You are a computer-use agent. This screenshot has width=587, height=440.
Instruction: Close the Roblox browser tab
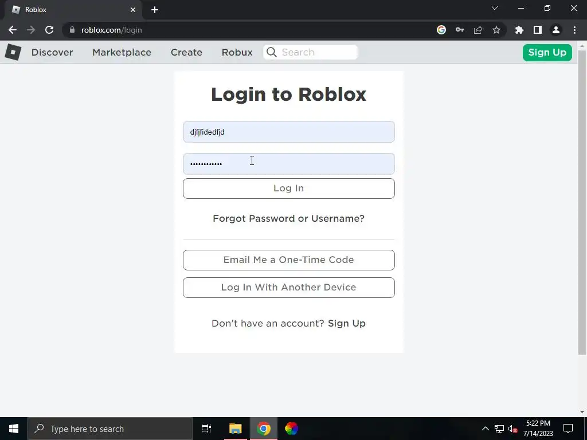point(133,10)
